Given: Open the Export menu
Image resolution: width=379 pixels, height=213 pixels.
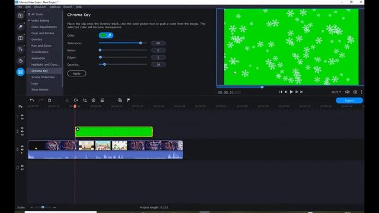Looking at the screenshot, I should coord(68,7).
